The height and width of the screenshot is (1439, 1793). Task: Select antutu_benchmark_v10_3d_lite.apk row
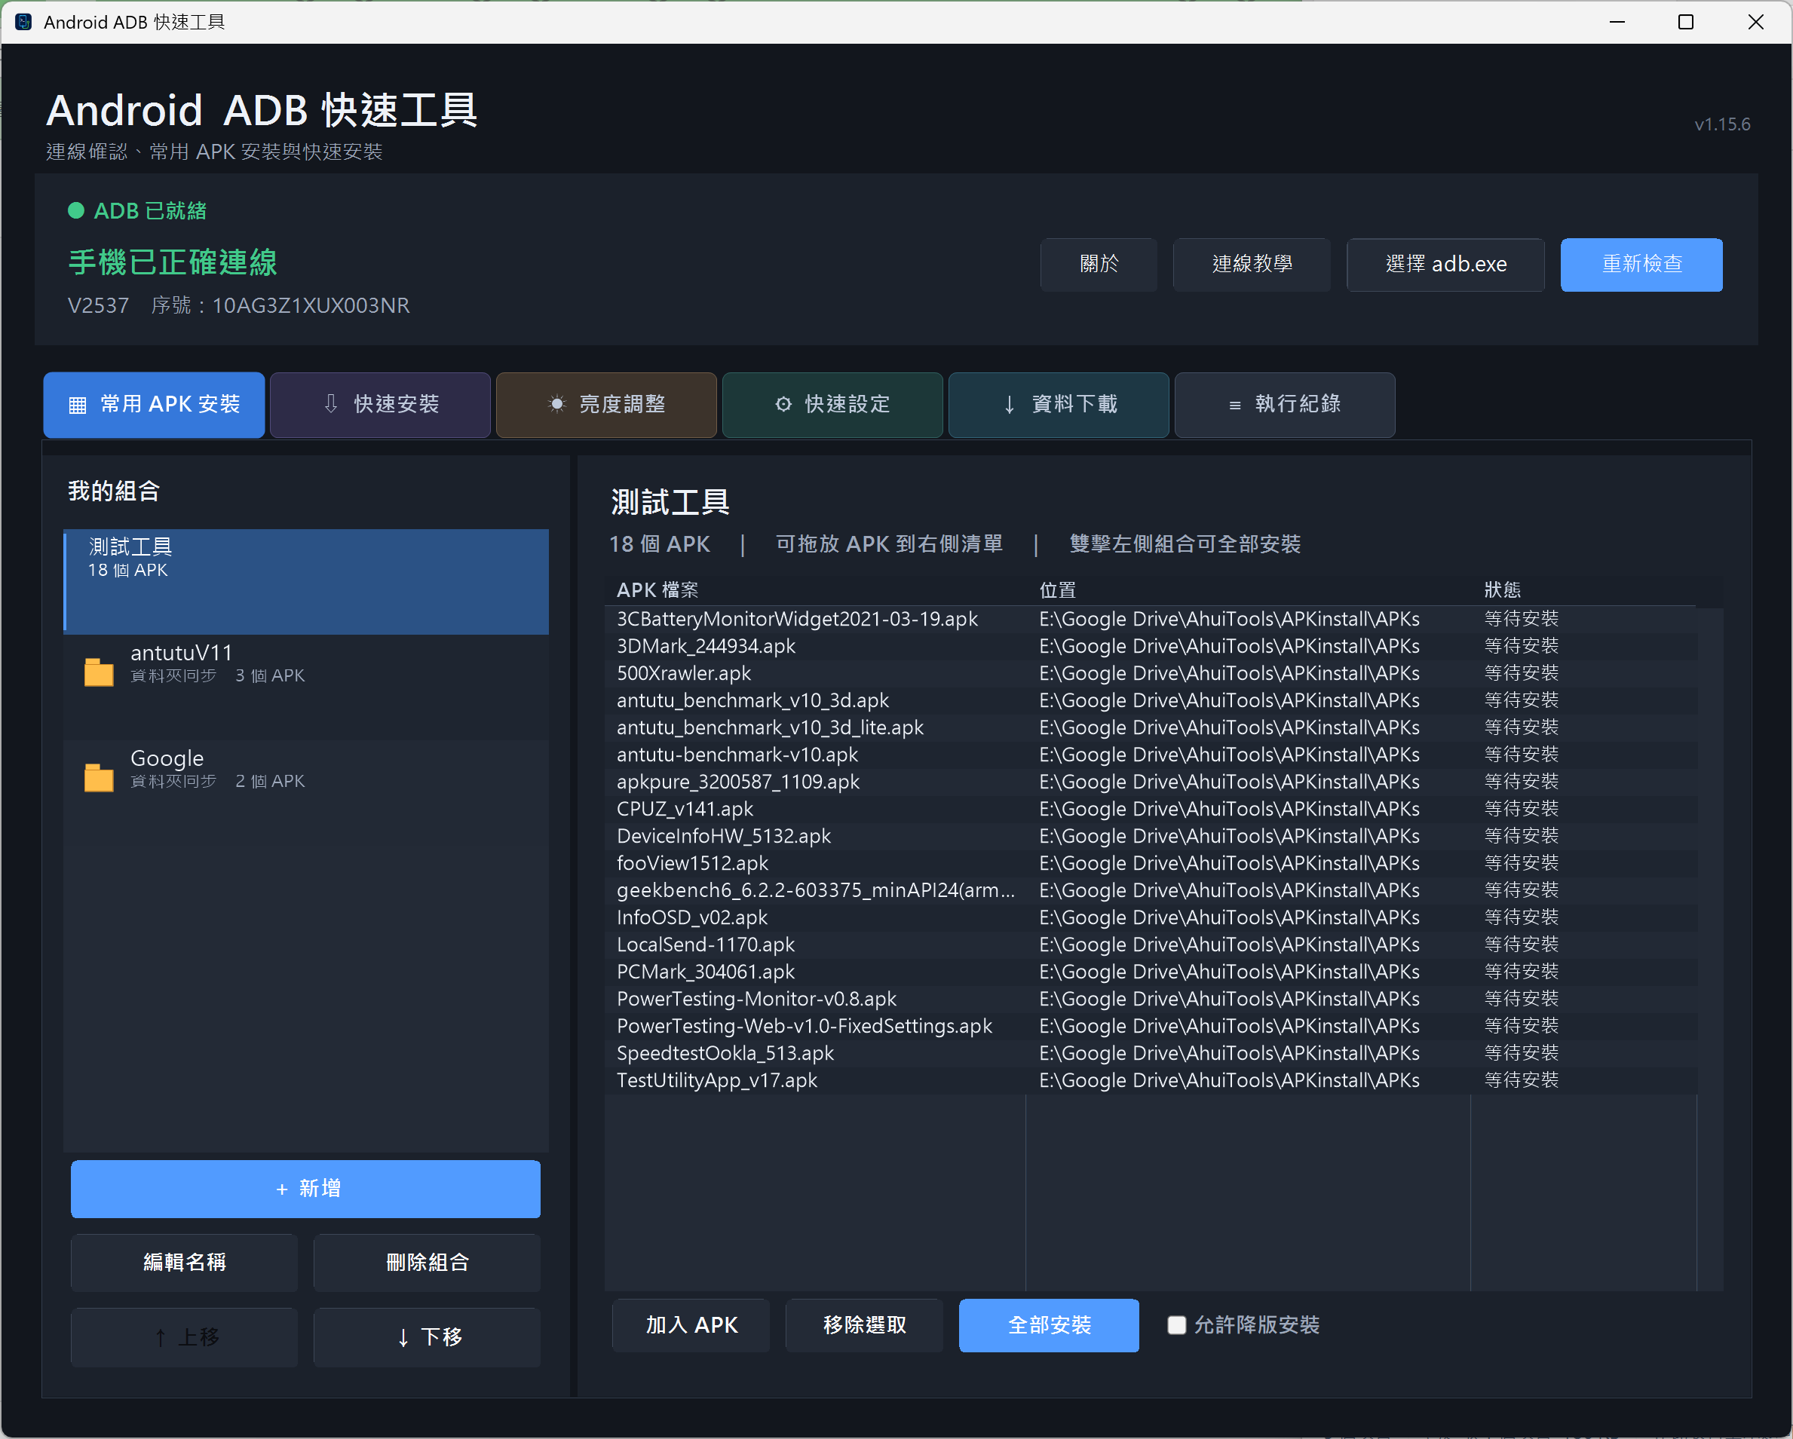click(1151, 727)
